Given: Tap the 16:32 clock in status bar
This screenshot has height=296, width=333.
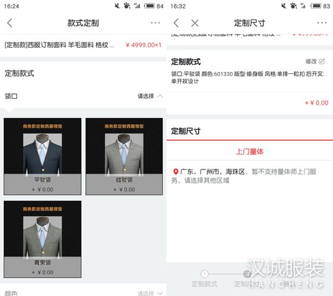Looking at the screenshot, I should pos(178,6).
